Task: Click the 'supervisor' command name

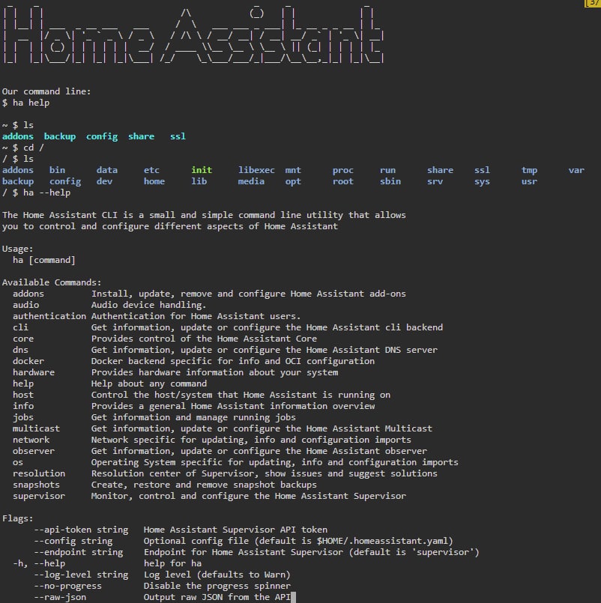Action: pos(39,496)
